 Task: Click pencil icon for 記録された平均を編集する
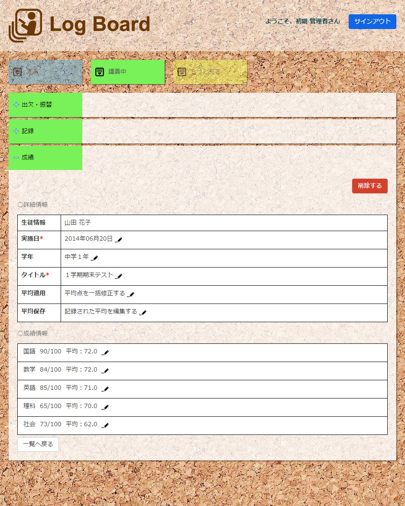(x=143, y=313)
